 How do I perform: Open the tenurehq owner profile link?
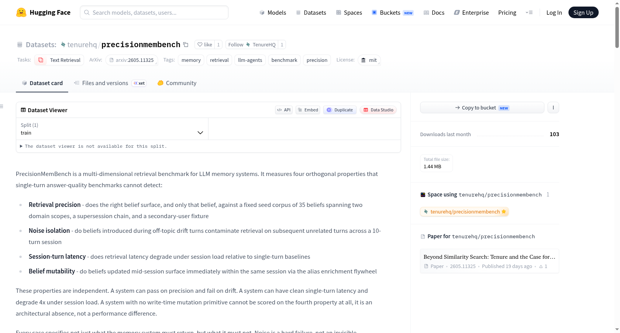pos(82,45)
